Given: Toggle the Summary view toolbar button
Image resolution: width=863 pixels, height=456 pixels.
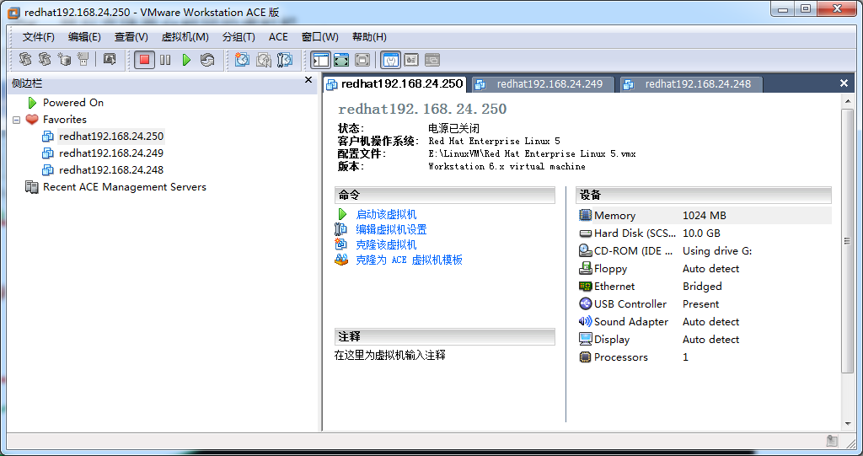Looking at the screenshot, I should coord(391,60).
